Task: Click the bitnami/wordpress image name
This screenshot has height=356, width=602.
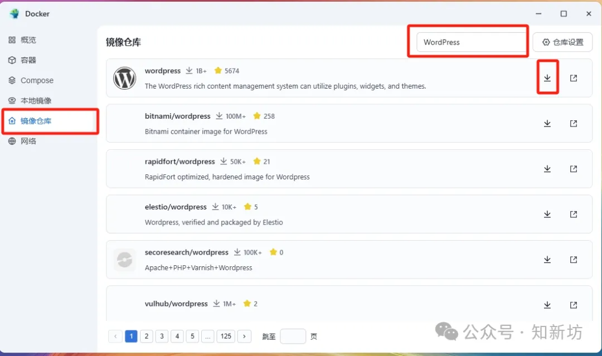Action: 177,116
